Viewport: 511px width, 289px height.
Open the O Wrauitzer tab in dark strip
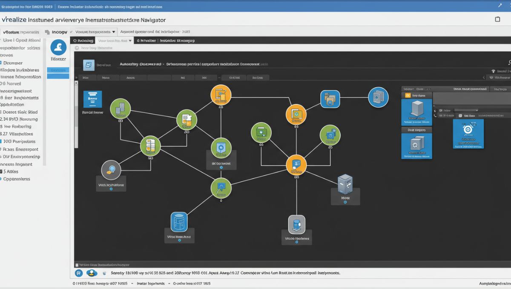[146, 40]
